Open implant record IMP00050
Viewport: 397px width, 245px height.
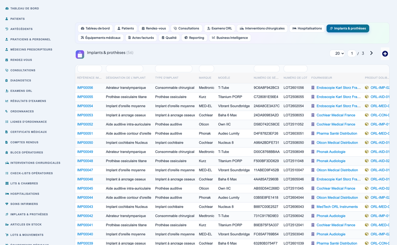click(x=85, y=143)
